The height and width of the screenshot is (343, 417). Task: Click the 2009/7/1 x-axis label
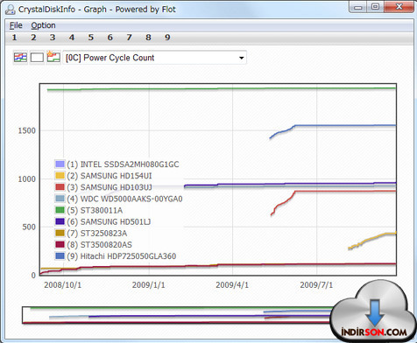click(x=316, y=285)
